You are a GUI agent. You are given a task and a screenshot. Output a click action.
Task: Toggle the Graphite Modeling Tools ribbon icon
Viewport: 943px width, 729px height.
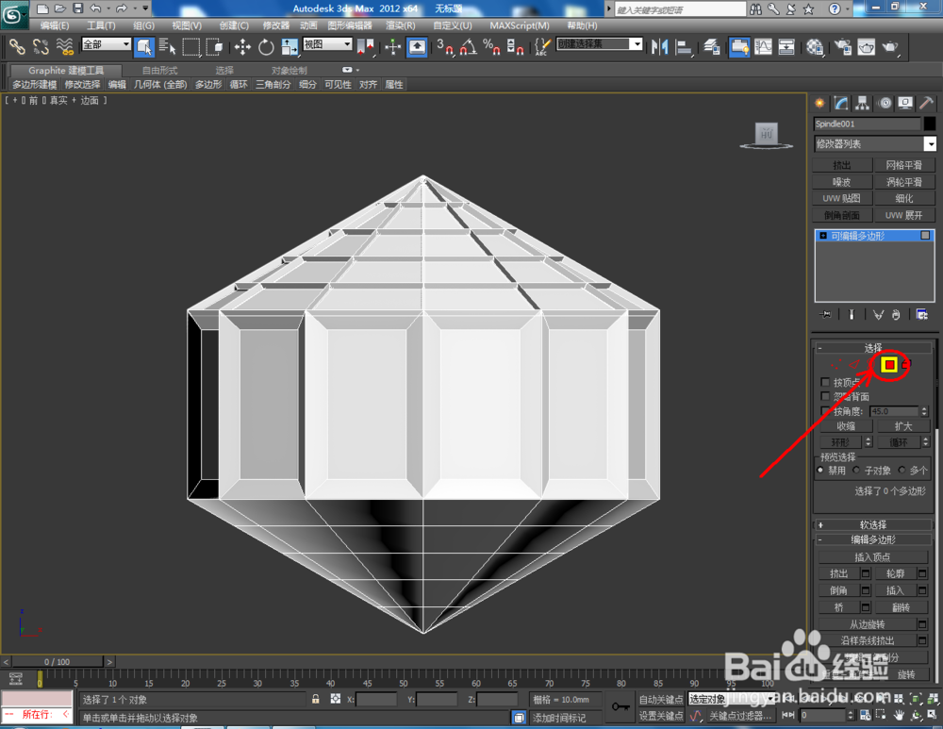tap(739, 46)
